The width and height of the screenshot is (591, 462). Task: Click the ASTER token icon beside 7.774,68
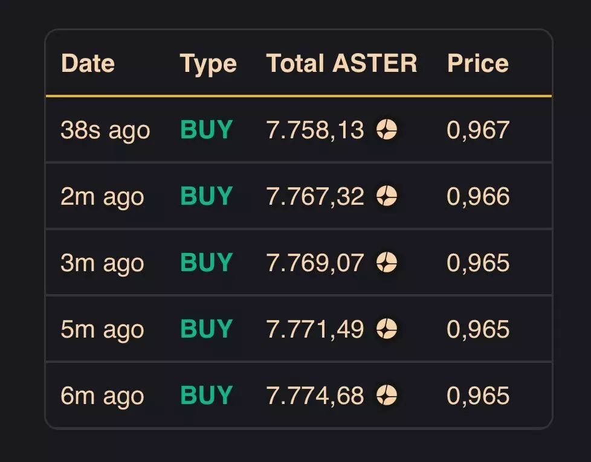pyautogui.click(x=387, y=396)
